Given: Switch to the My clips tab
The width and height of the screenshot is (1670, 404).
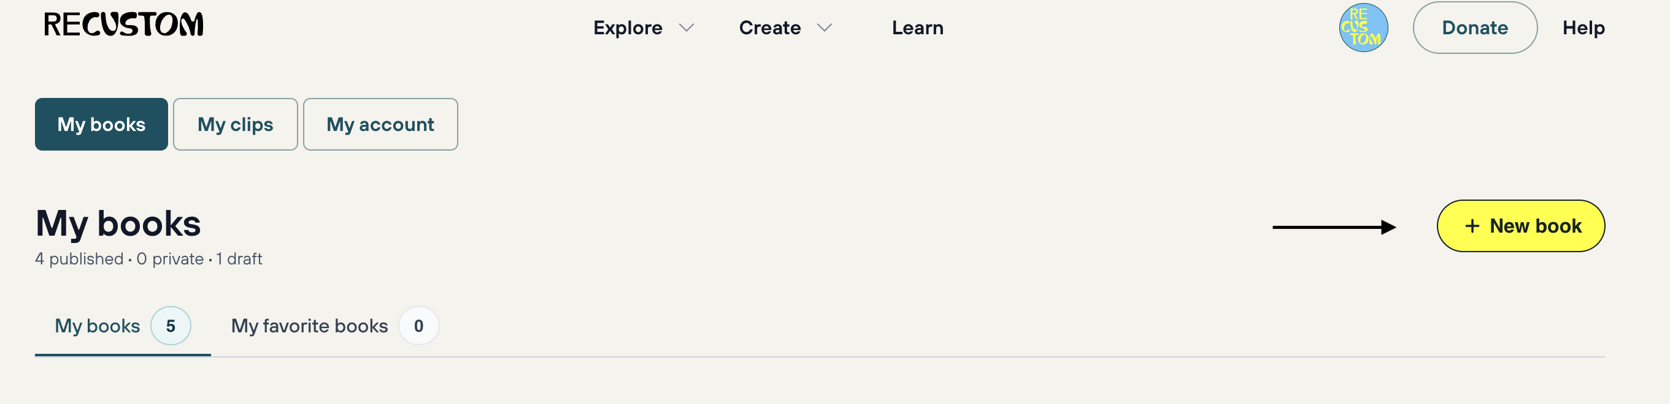Looking at the screenshot, I should coord(236,124).
